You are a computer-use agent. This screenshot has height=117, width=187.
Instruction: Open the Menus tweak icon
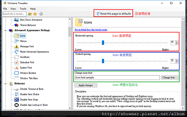pos(17,41)
